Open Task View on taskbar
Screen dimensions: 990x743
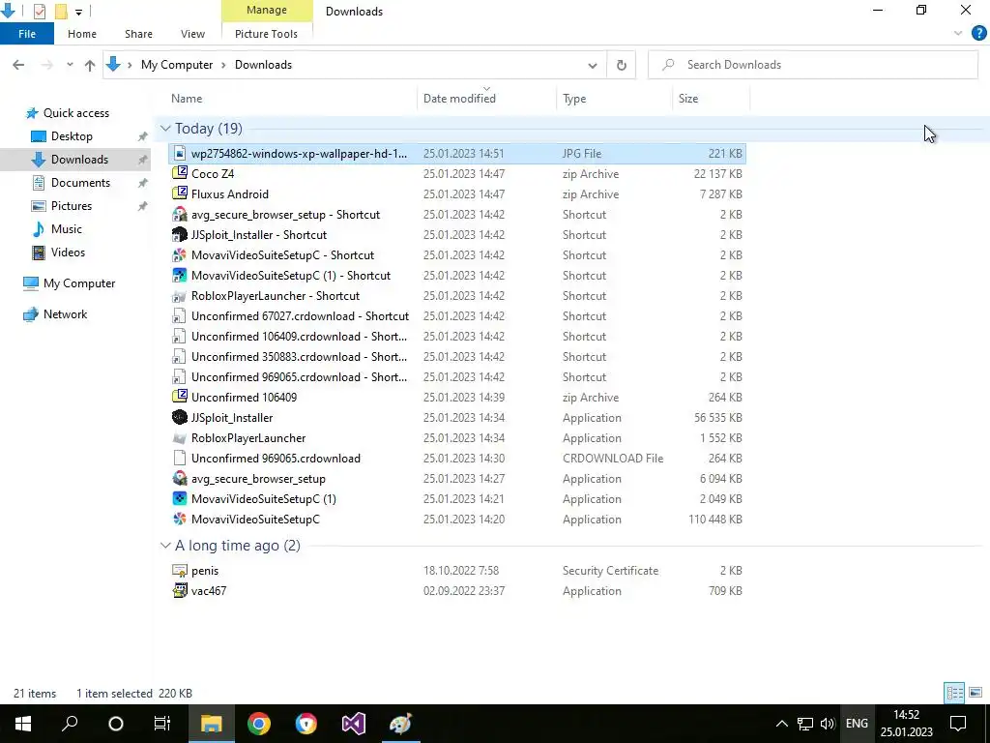tap(162, 724)
